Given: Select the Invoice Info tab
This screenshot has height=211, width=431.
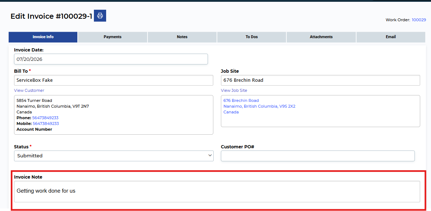Looking at the screenshot, I should click(x=43, y=37).
